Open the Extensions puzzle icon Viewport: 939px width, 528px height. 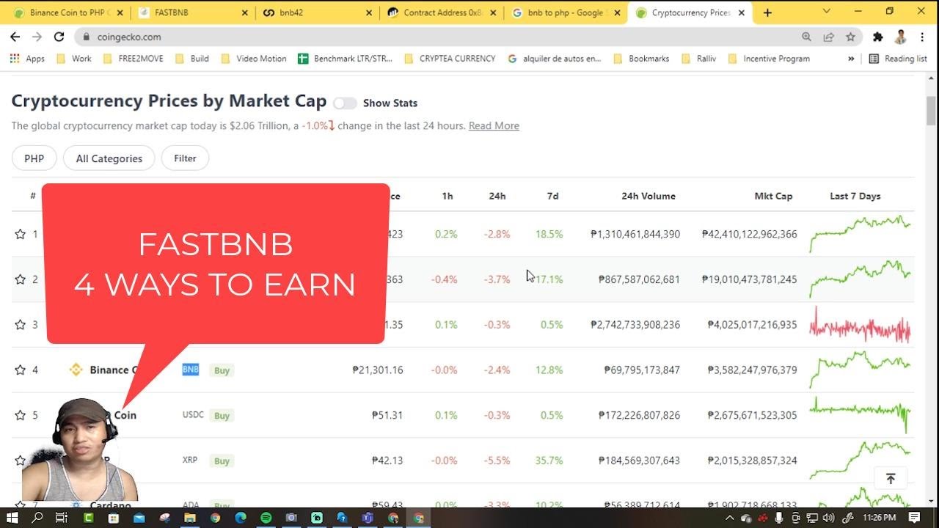tap(877, 37)
